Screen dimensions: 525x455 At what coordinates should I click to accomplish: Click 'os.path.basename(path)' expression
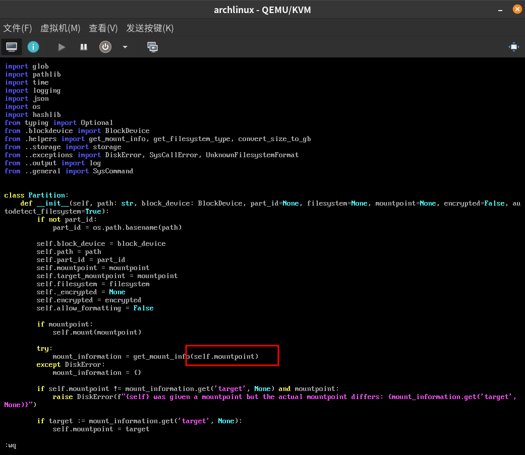coord(137,228)
